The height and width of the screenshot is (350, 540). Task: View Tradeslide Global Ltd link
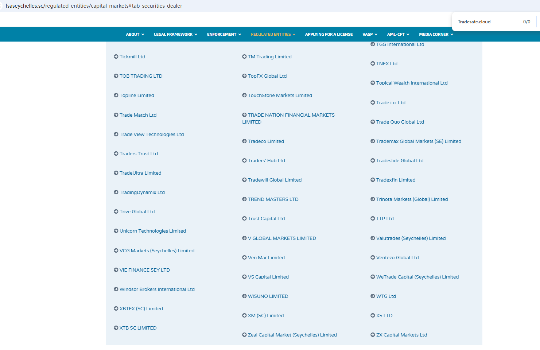[x=400, y=160]
